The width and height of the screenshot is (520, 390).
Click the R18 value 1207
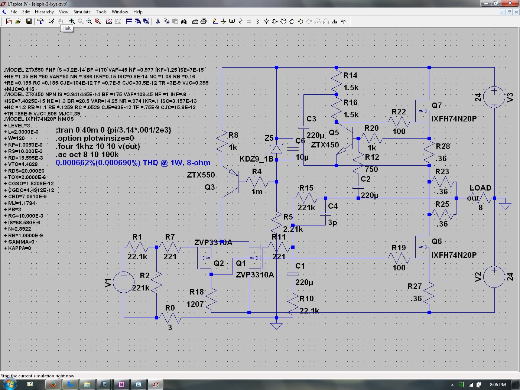coord(195,304)
